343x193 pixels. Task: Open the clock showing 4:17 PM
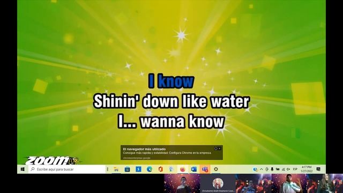307,169
